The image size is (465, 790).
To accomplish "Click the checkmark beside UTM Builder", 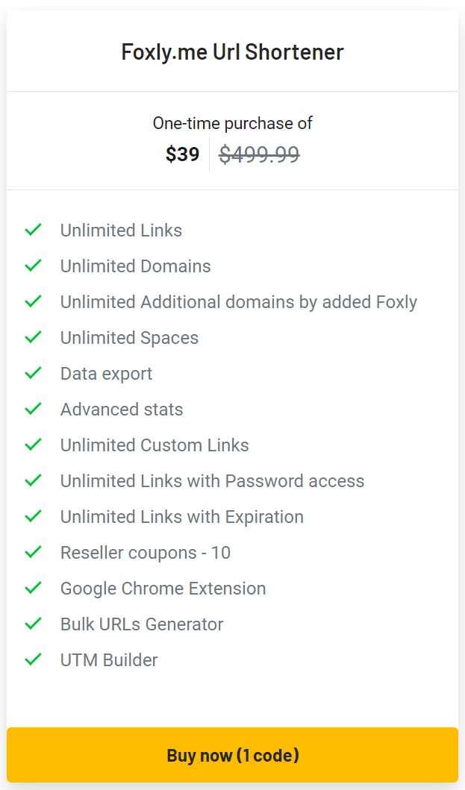I will pyautogui.click(x=33, y=659).
